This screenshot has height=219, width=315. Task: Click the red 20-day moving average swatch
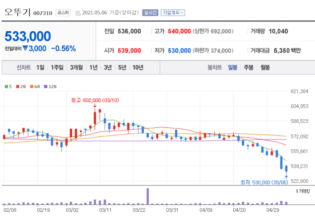click(x=18, y=87)
